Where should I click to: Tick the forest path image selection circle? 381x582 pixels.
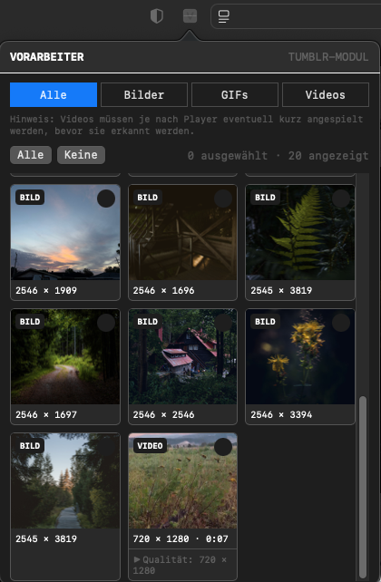coord(106,323)
